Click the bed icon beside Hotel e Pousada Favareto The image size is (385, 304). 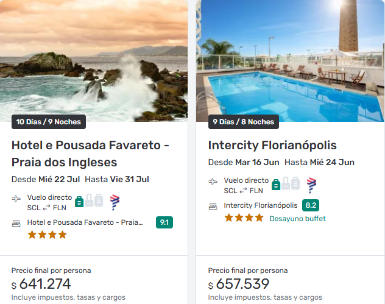(16, 223)
